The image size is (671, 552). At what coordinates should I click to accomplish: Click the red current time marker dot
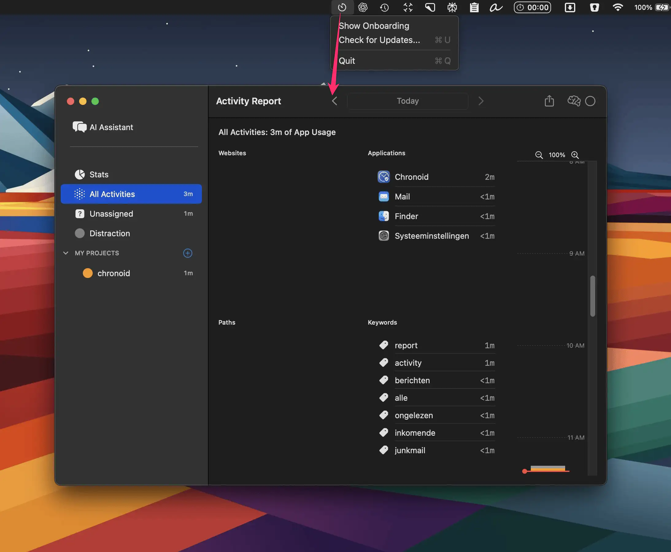524,471
